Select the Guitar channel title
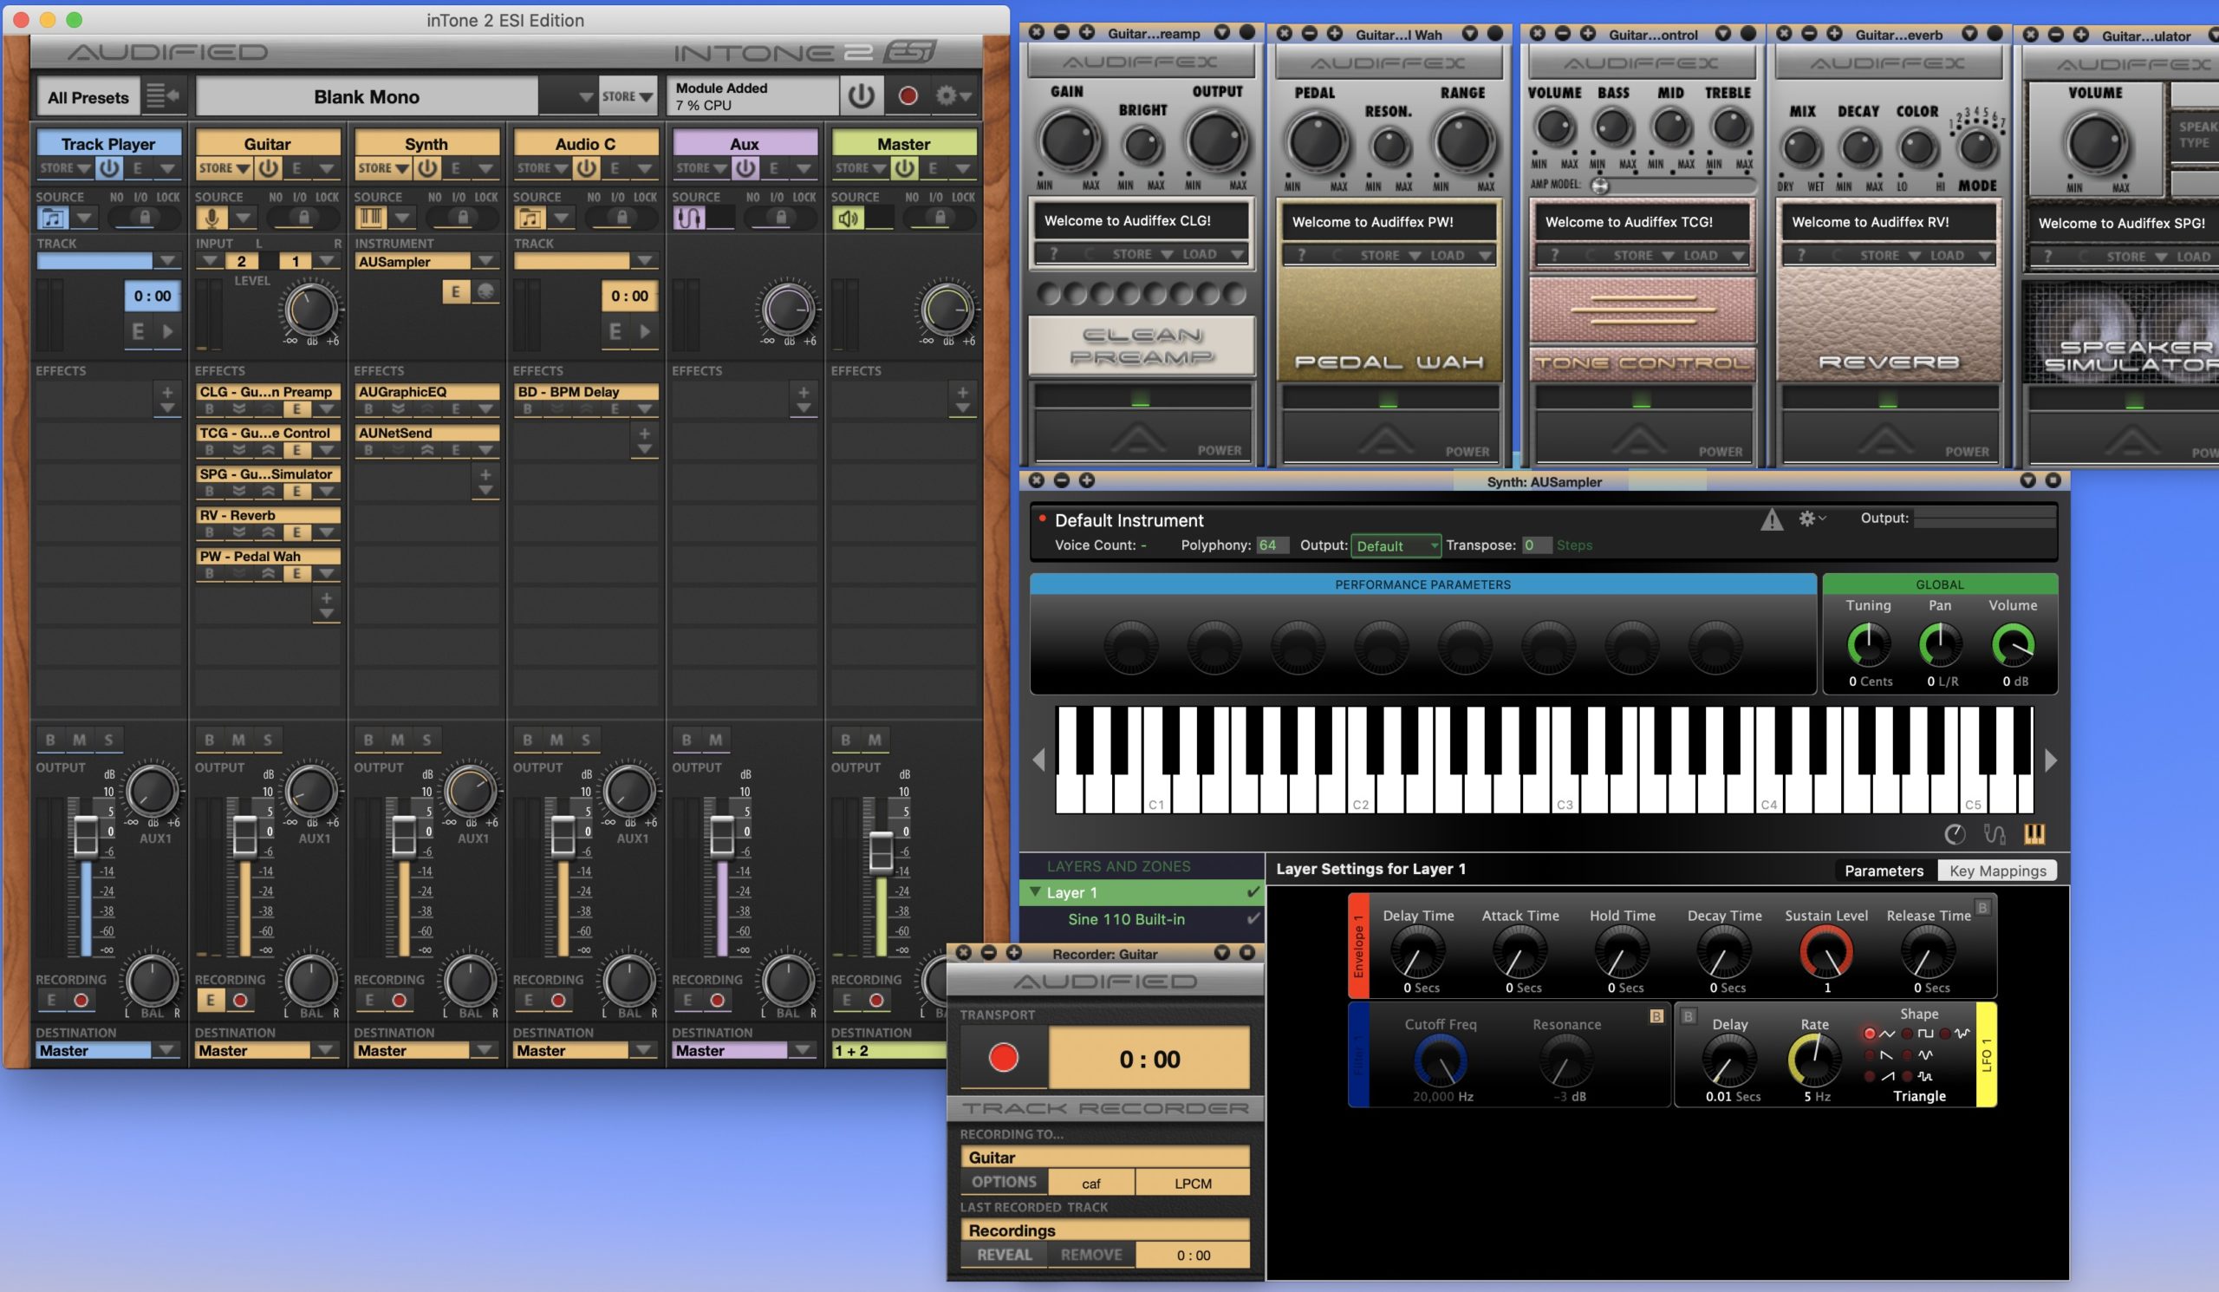The image size is (2219, 1292). coord(267,144)
